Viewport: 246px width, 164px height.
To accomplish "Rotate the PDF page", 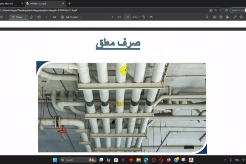I will point(143,17).
